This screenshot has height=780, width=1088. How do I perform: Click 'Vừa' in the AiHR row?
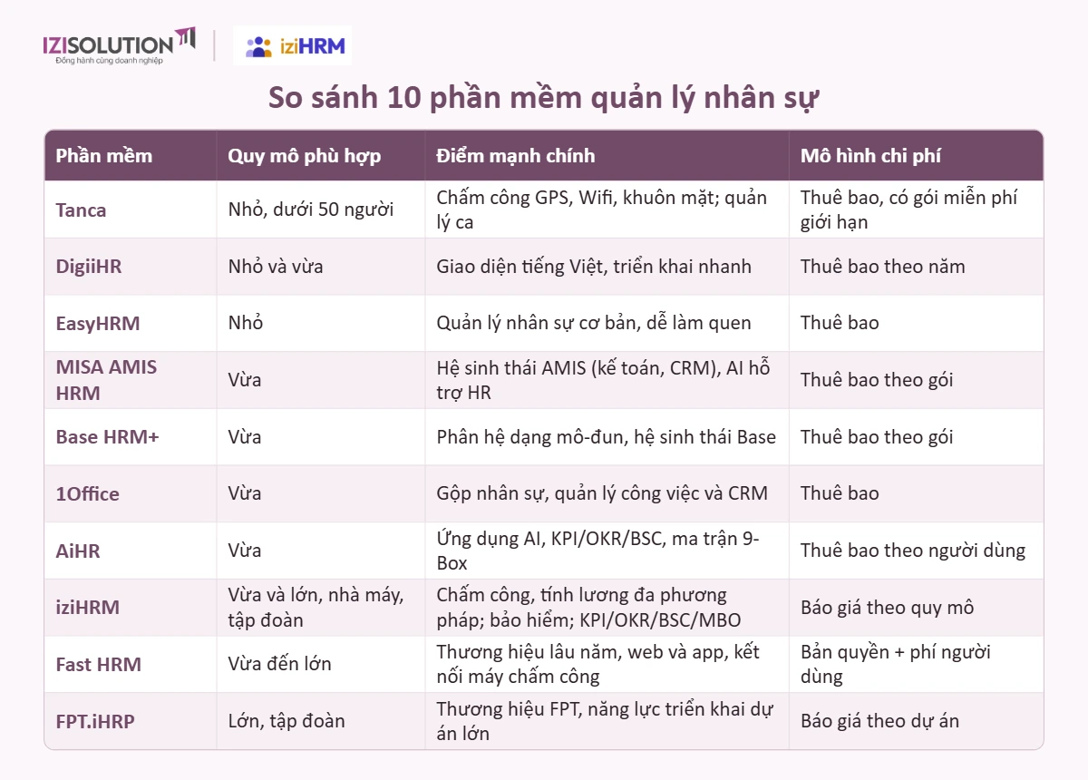point(245,551)
